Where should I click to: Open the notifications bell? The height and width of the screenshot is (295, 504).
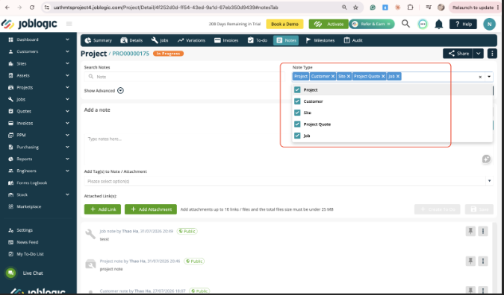click(x=439, y=24)
